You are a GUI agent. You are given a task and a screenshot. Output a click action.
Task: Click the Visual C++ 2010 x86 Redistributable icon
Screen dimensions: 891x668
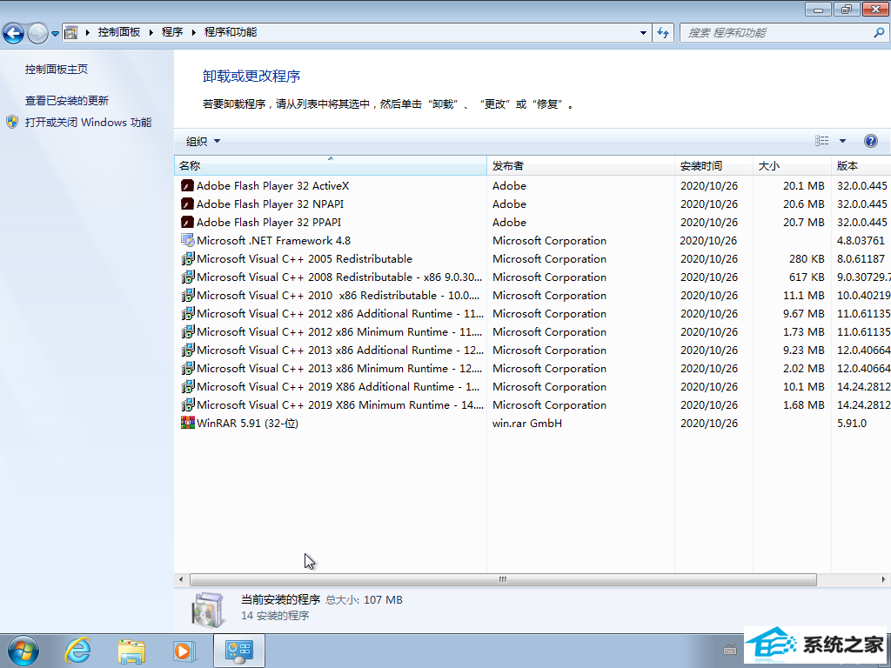tap(187, 296)
